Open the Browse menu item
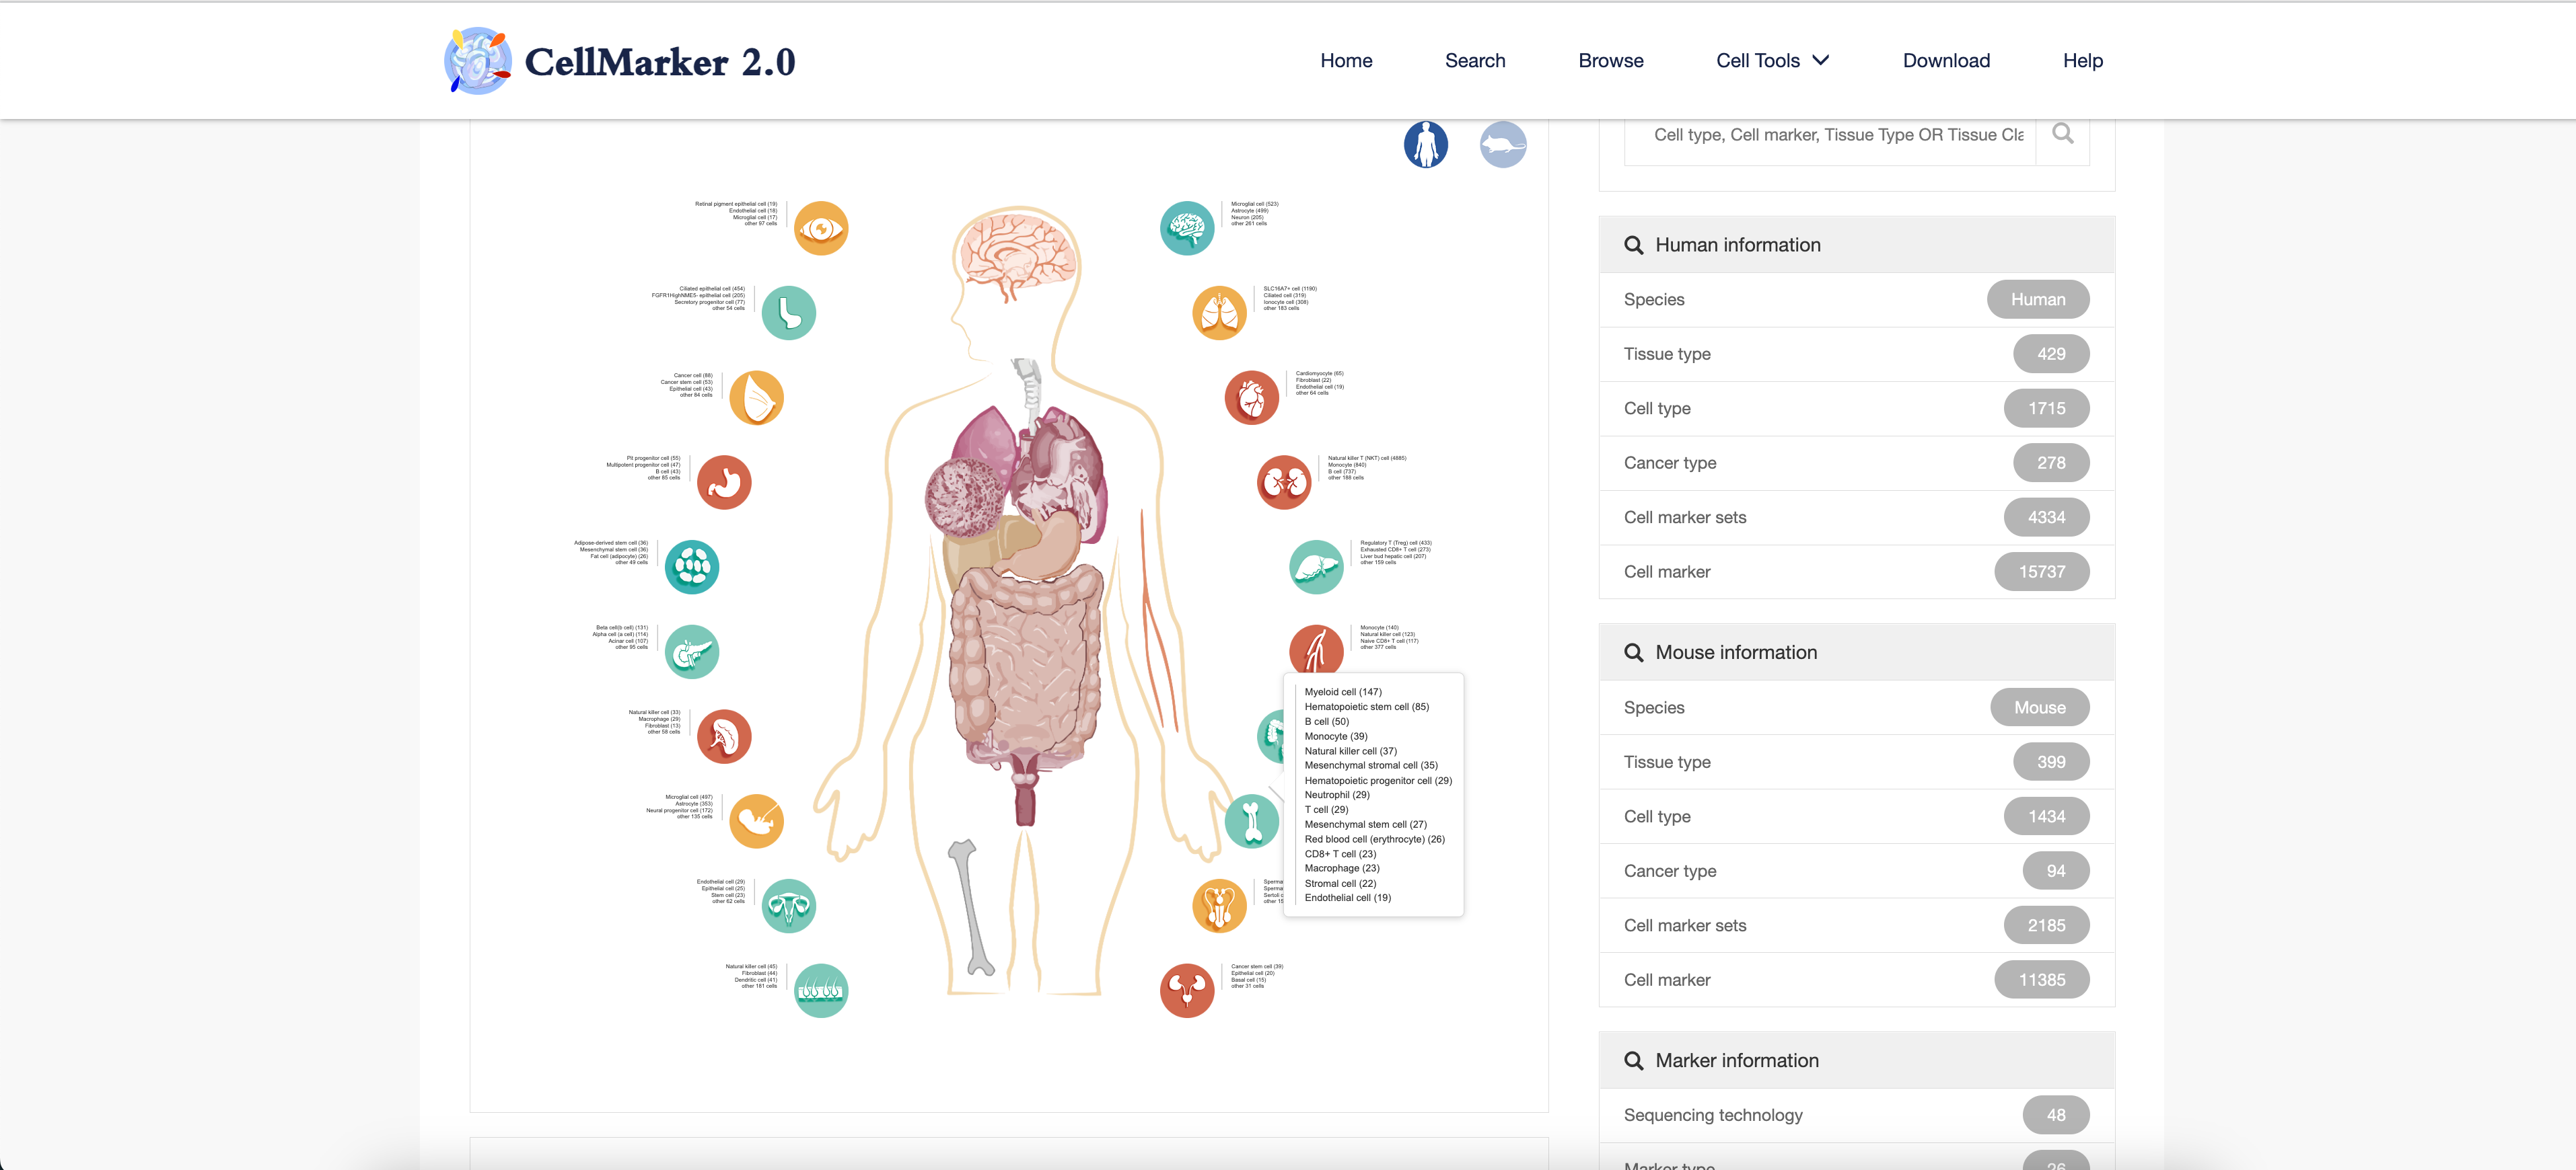The width and height of the screenshot is (2576, 1170). tap(1610, 61)
